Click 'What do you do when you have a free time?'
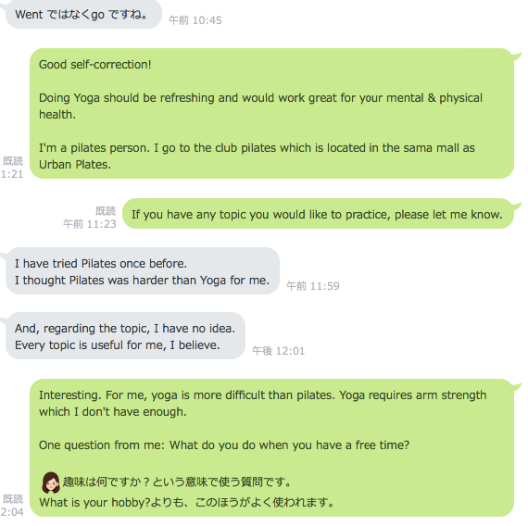 click(x=289, y=445)
